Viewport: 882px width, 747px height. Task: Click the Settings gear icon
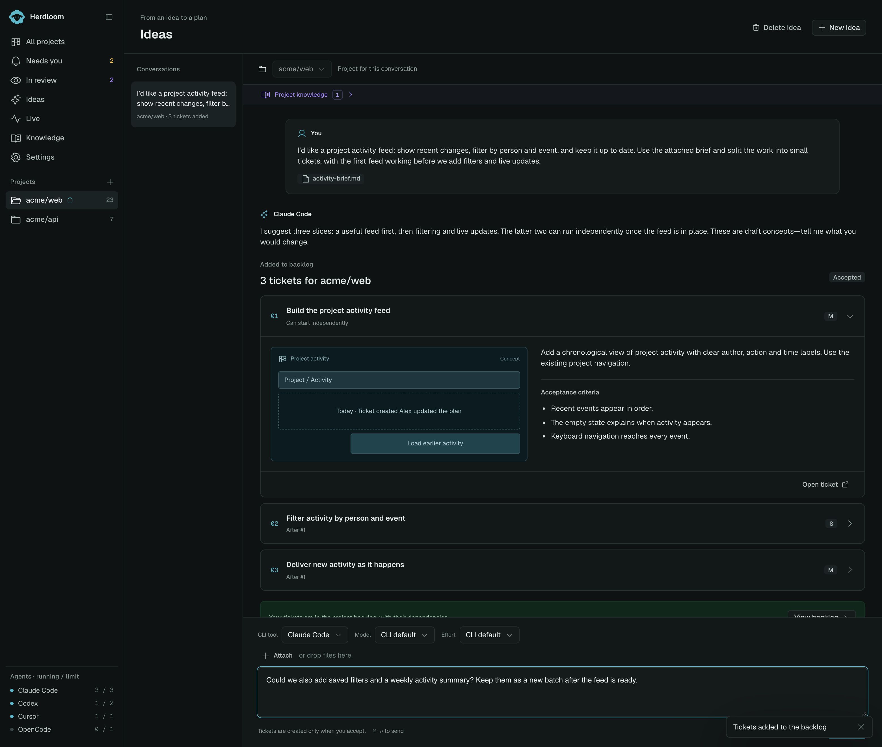click(16, 157)
